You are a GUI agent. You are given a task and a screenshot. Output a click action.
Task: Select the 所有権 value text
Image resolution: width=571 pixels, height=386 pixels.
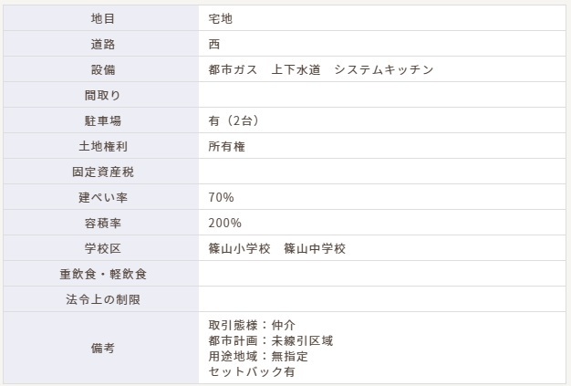point(226,146)
